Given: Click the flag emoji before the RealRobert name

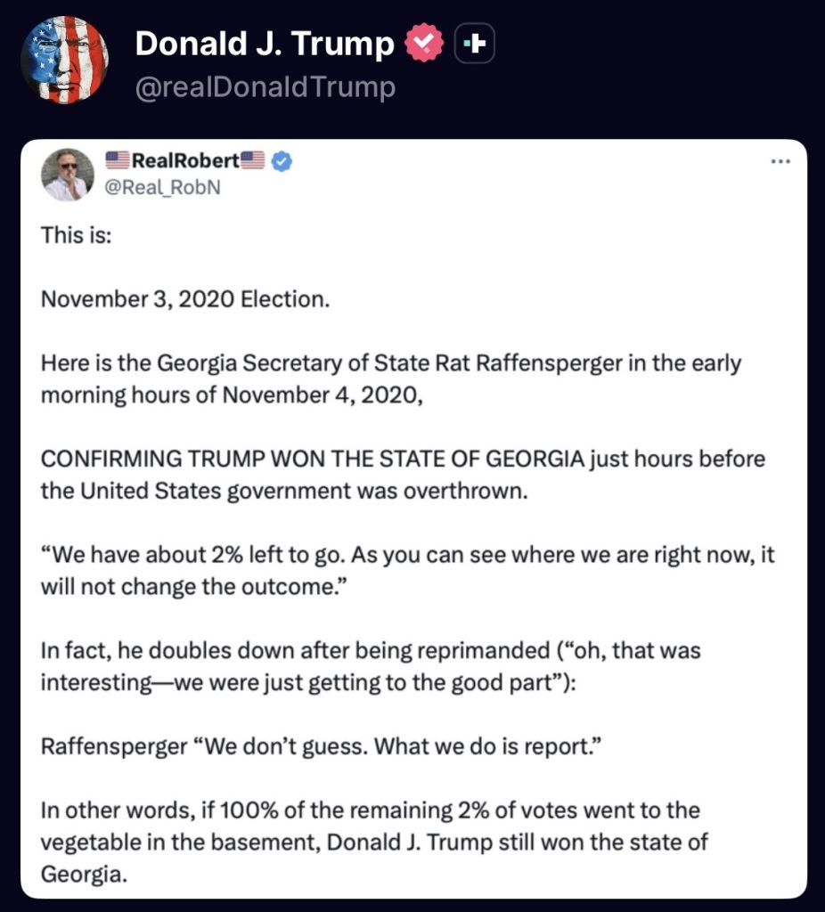Looking at the screenshot, I should tap(118, 161).
